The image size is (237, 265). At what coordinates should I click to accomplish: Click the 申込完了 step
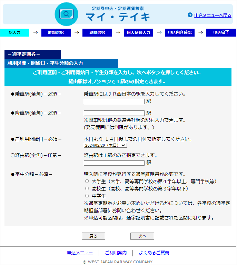221,32
